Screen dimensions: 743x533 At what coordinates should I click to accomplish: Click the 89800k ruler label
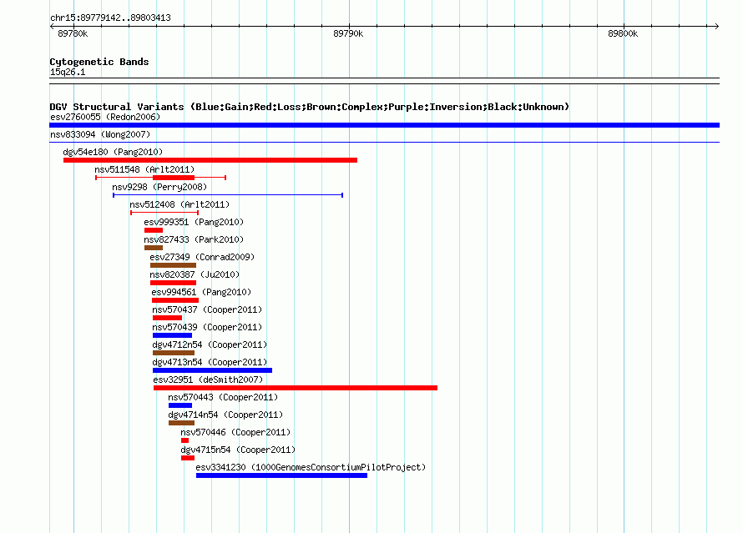[623, 33]
